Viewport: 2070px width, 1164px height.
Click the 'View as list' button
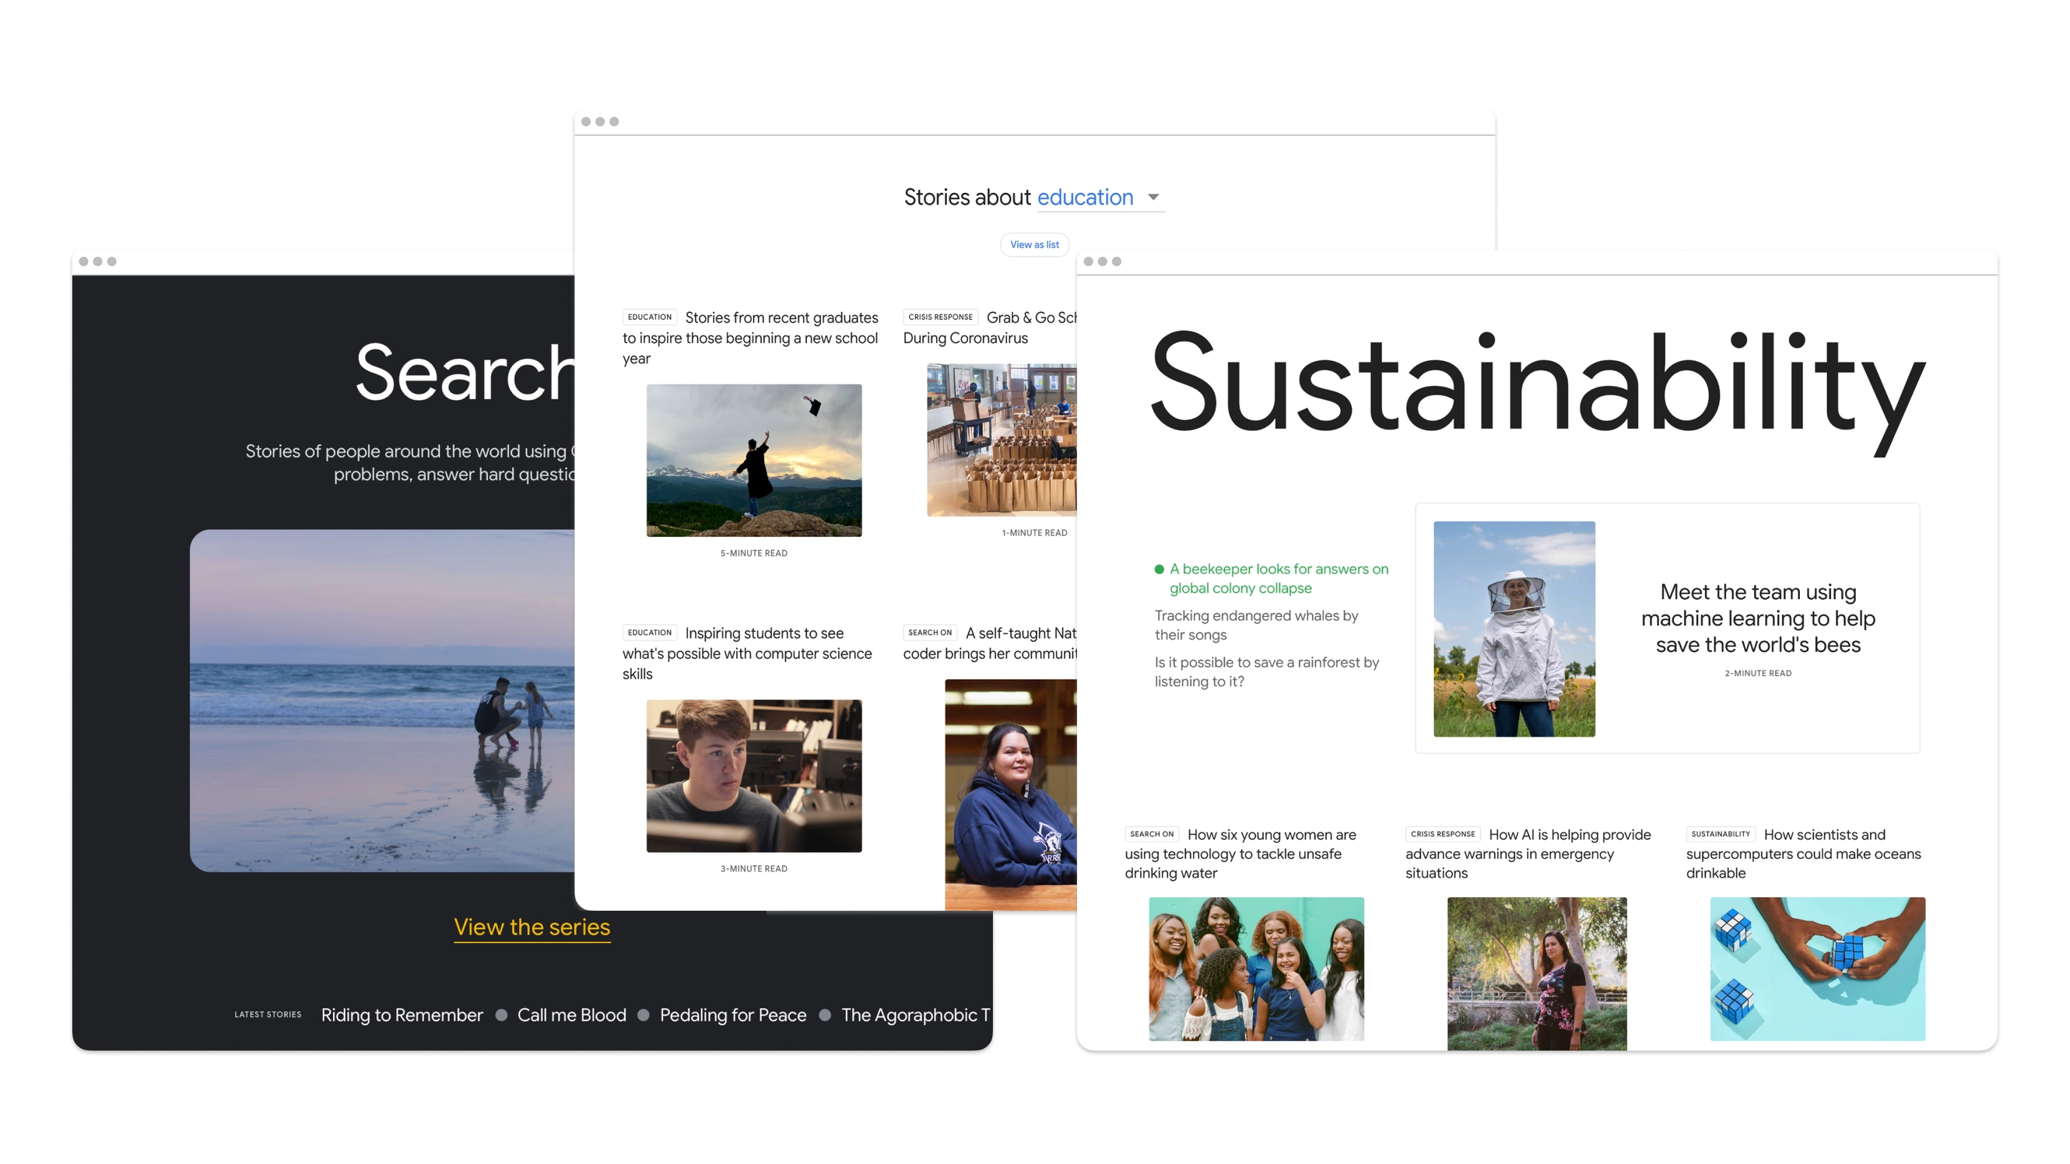point(1034,245)
